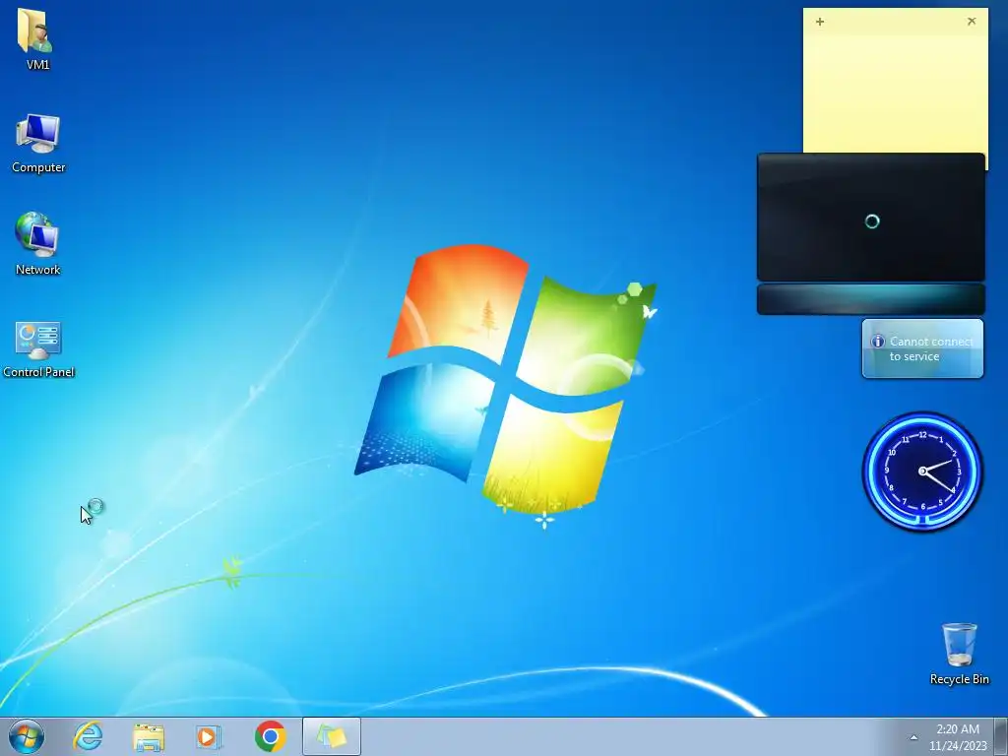Click the Show Desktop strip

coord(1001,736)
